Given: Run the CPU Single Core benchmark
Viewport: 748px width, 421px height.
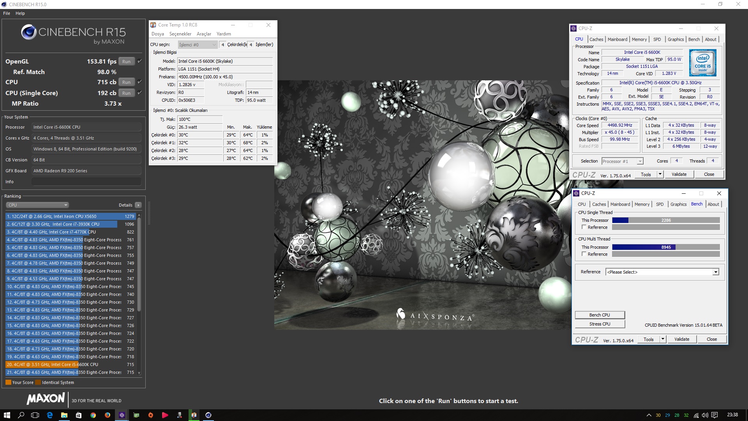Looking at the screenshot, I should coord(126,93).
